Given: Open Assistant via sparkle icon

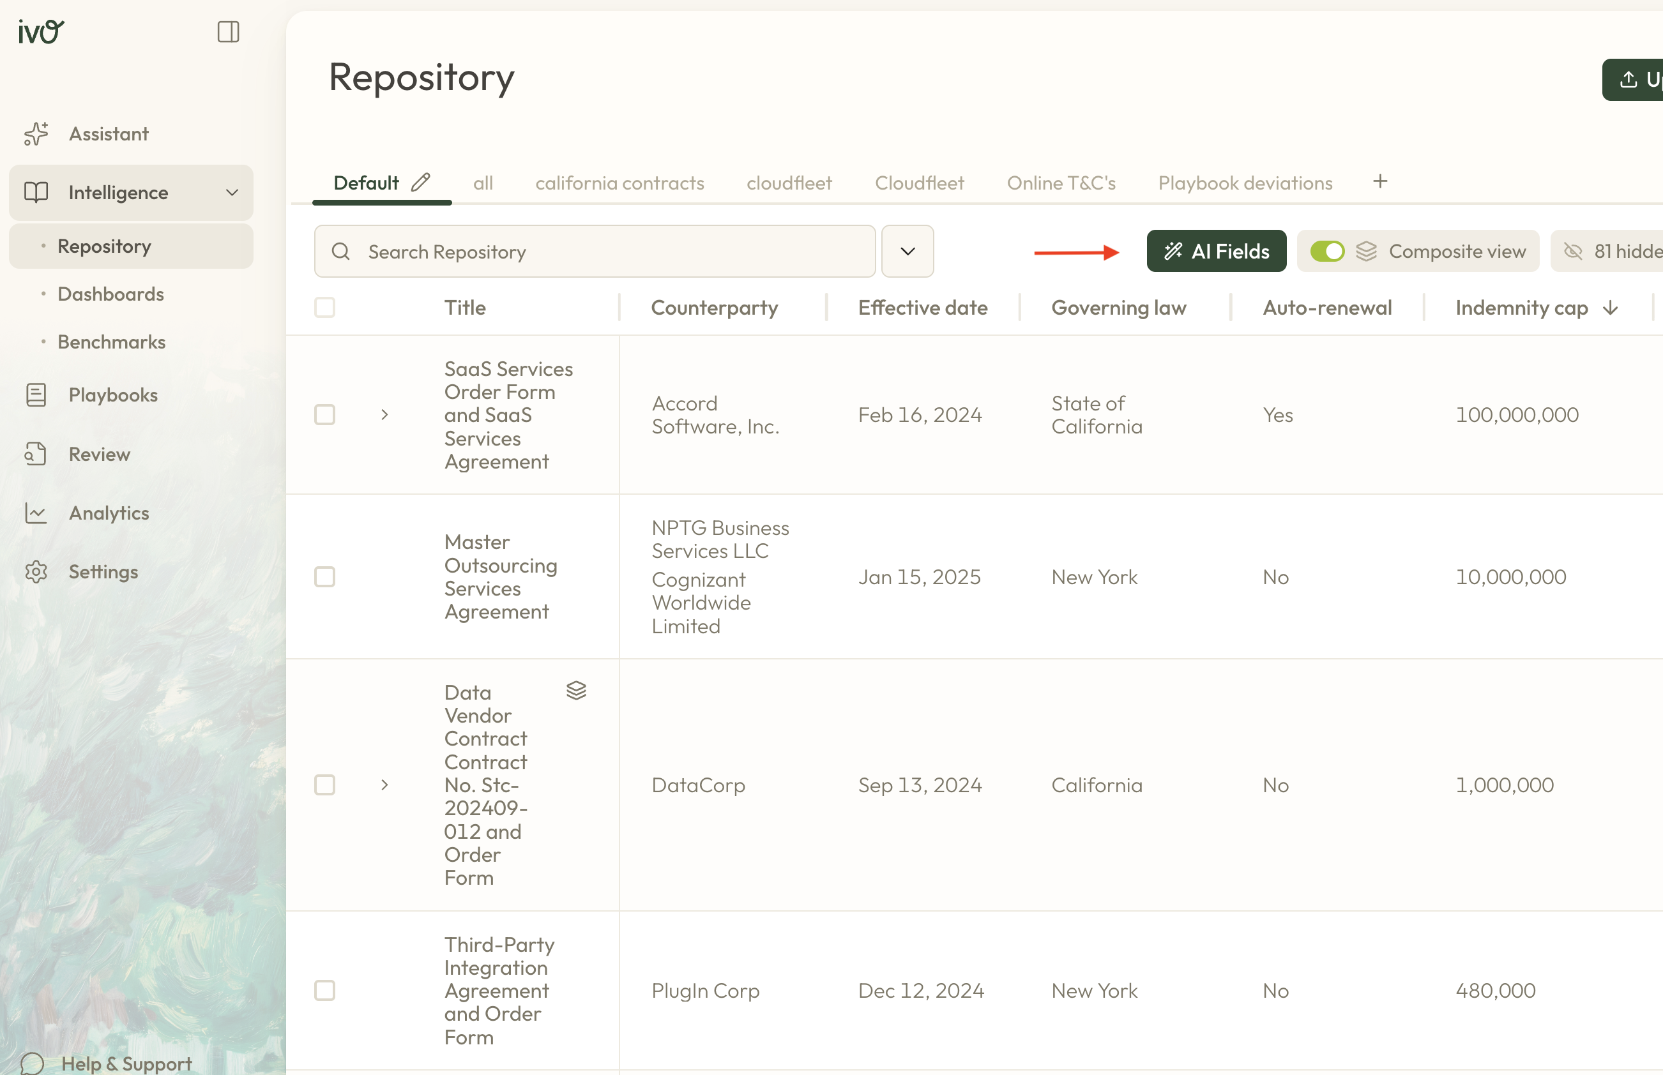Looking at the screenshot, I should coord(36,133).
